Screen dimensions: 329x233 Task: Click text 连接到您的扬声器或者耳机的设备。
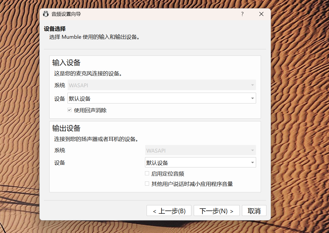[96, 139]
